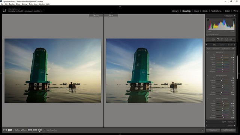Hide the top module picker panel

(x=120, y=6)
